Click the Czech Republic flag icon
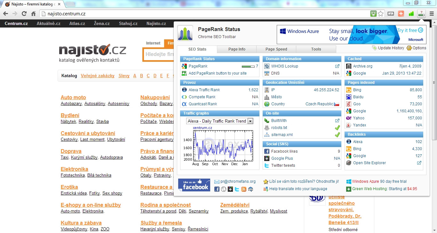Screen dimensions: 437x233 coord(337,104)
